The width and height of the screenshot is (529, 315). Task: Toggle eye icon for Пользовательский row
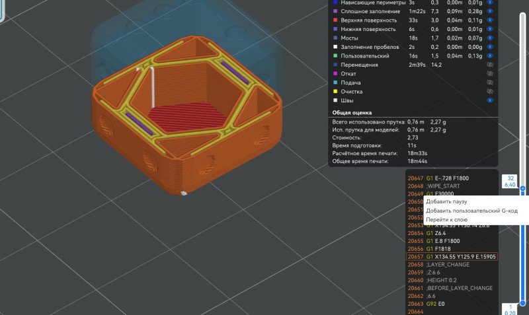coord(490,56)
